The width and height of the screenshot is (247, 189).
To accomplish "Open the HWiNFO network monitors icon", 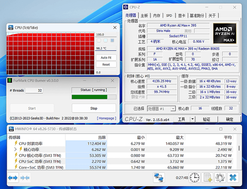I will [x=158, y=177].
